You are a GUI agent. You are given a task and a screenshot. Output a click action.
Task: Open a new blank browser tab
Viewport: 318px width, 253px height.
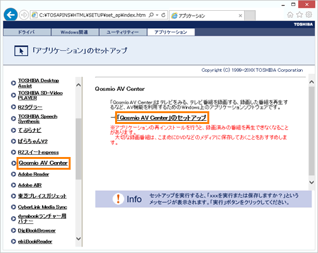click(250, 16)
